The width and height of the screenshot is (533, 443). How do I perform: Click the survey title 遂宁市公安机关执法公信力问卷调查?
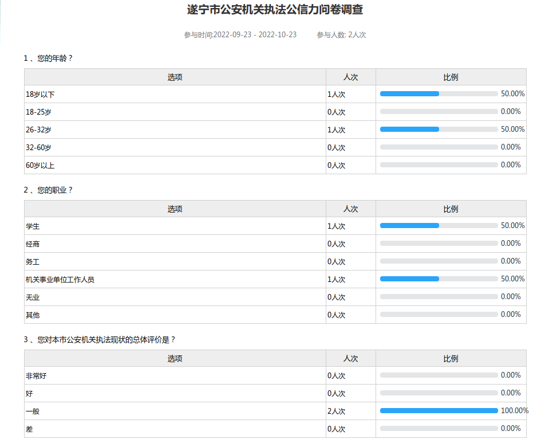275,10
